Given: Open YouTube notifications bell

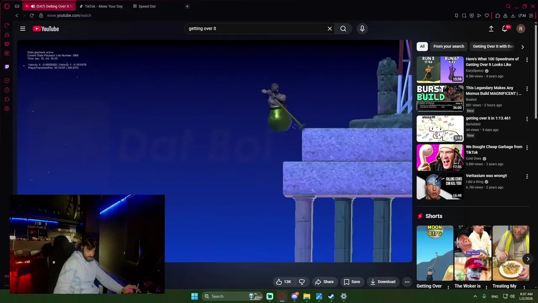Looking at the screenshot, I should click(505, 29).
